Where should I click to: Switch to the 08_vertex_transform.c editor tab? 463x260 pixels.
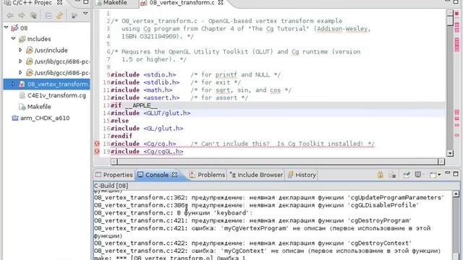pyautogui.click(x=182, y=3)
